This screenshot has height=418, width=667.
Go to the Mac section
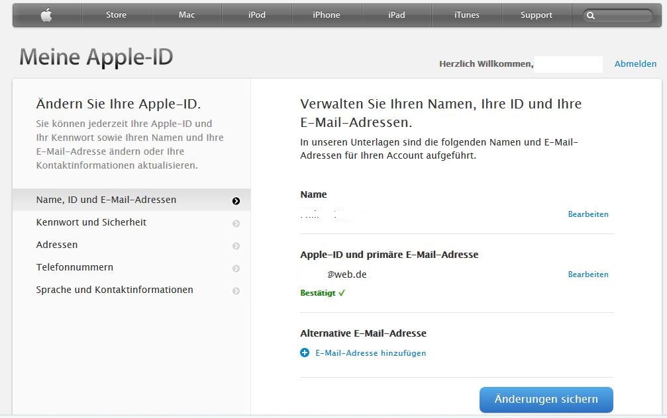pyautogui.click(x=187, y=15)
